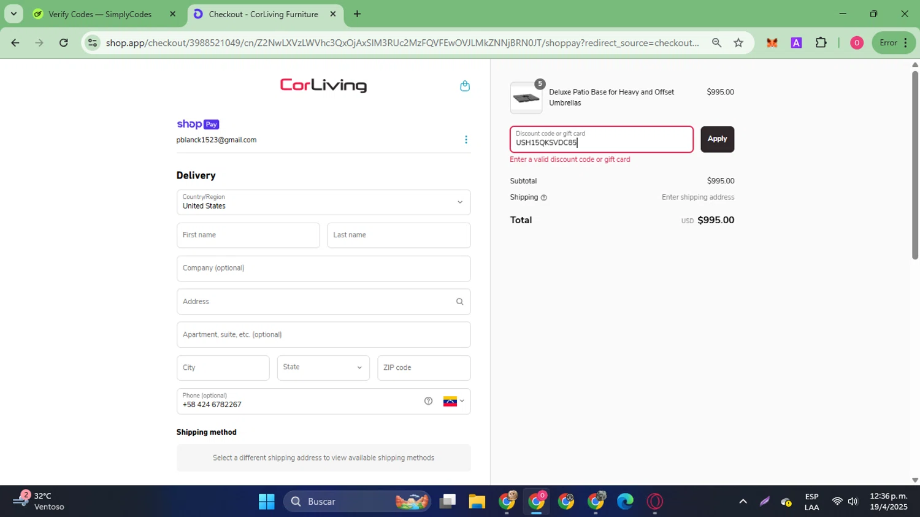The height and width of the screenshot is (517, 920).
Task: Close the Verify Codes SimplyCodes tab
Action: pyautogui.click(x=172, y=13)
